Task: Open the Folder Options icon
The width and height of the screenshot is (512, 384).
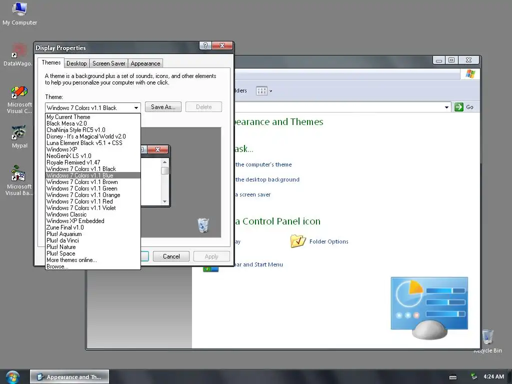Action: [298, 241]
